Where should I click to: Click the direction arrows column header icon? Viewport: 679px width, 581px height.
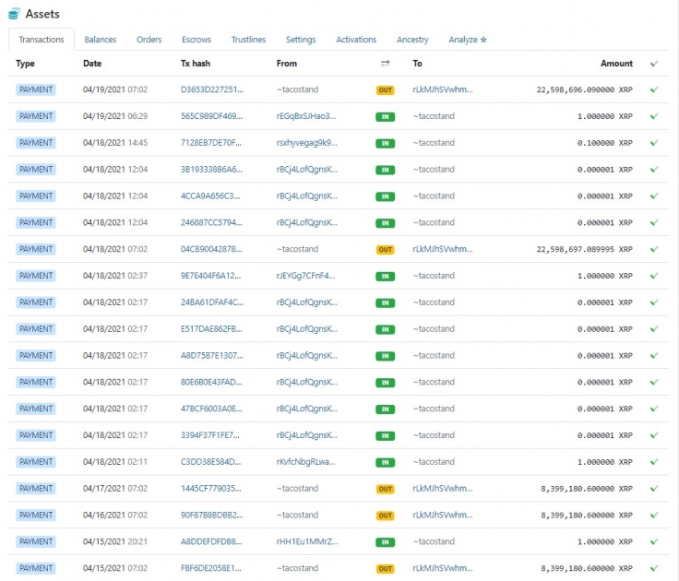point(385,64)
